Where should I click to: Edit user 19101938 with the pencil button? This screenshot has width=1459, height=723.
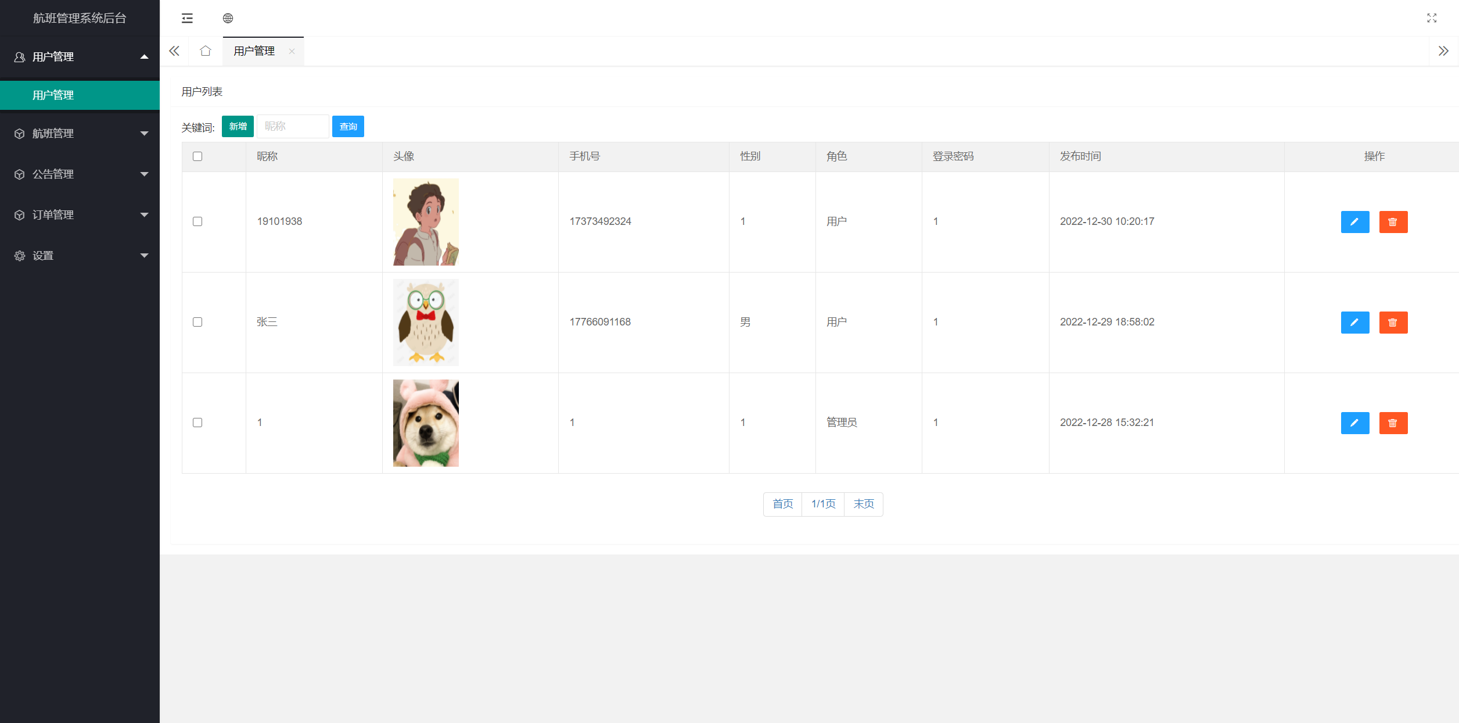pyautogui.click(x=1354, y=222)
